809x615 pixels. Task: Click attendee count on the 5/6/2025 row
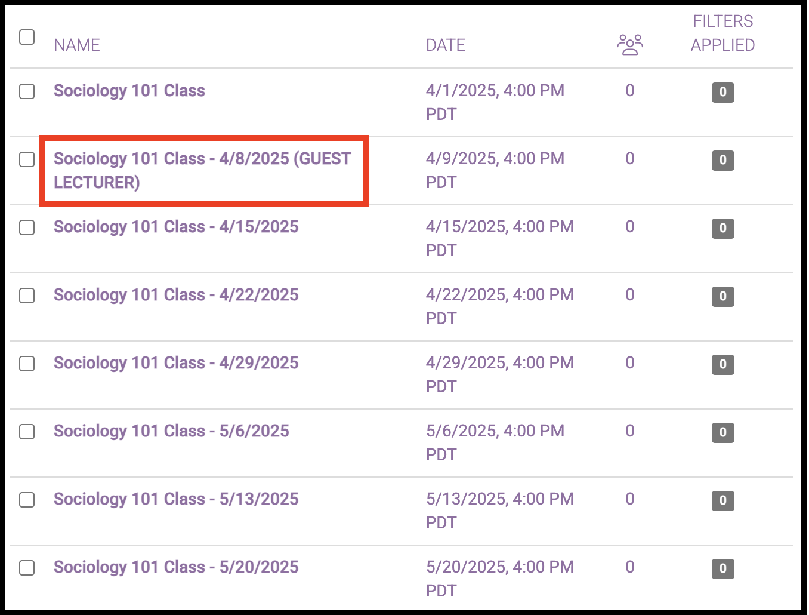pyautogui.click(x=630, y=431)
